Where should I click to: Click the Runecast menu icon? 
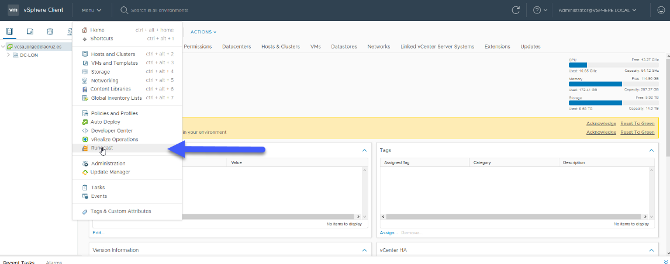(x=85, y=148)
